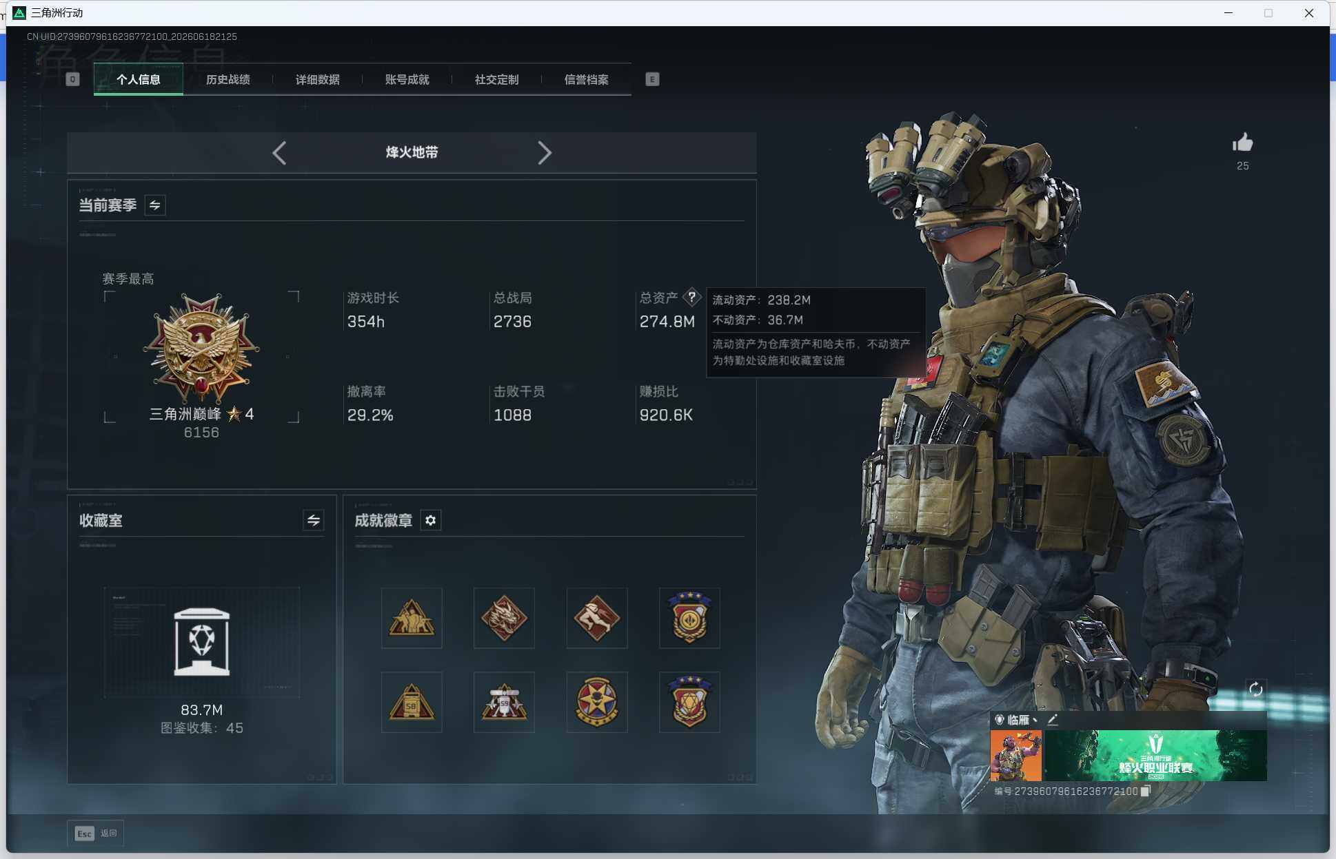
Task: Click the 83.7M collection value
Action: [201, 710]
